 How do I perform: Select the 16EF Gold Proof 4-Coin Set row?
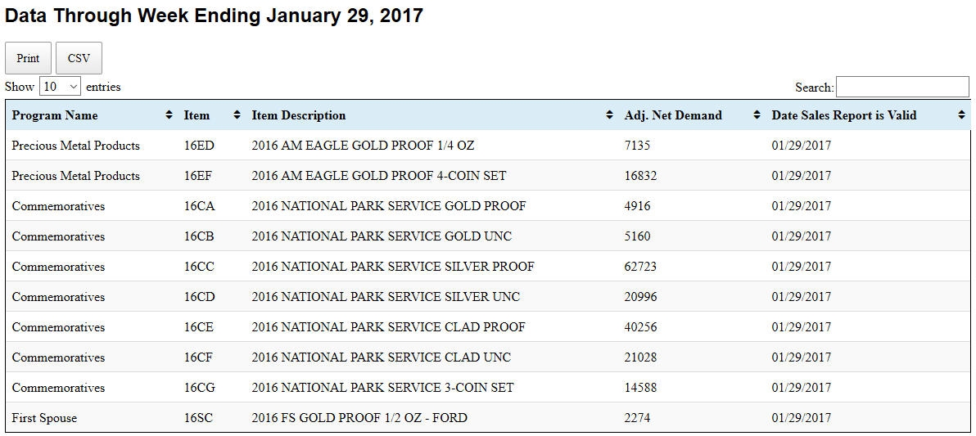[x=488, y=176]
